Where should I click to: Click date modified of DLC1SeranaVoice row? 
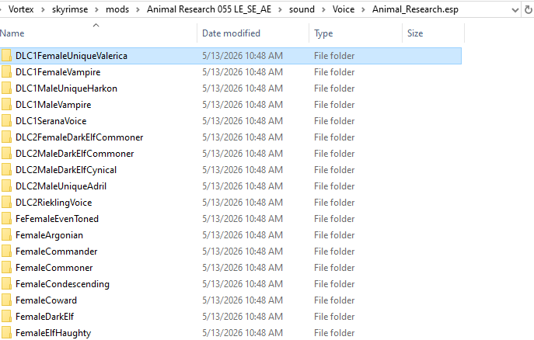point(243,121)
